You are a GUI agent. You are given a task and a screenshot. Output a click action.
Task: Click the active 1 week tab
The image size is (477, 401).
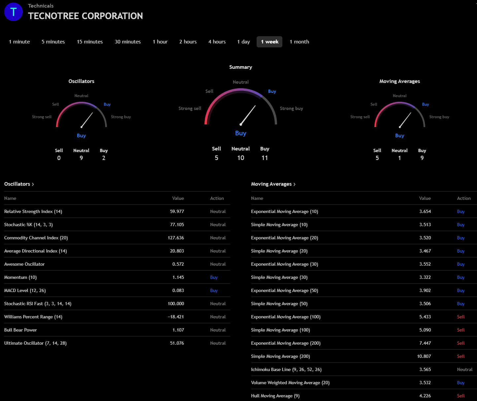pos(270,42)
